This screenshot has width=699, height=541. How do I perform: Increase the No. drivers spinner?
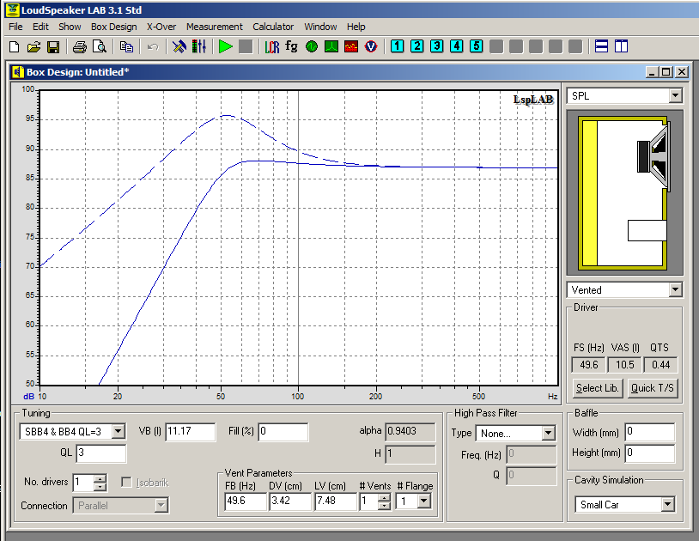pyautogui.click(x=100, y=478)
